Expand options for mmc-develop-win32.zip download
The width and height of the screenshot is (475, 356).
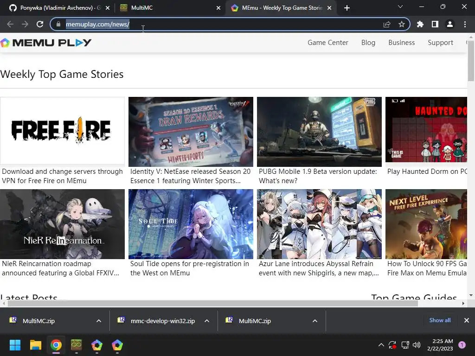(x=207, y=321)
